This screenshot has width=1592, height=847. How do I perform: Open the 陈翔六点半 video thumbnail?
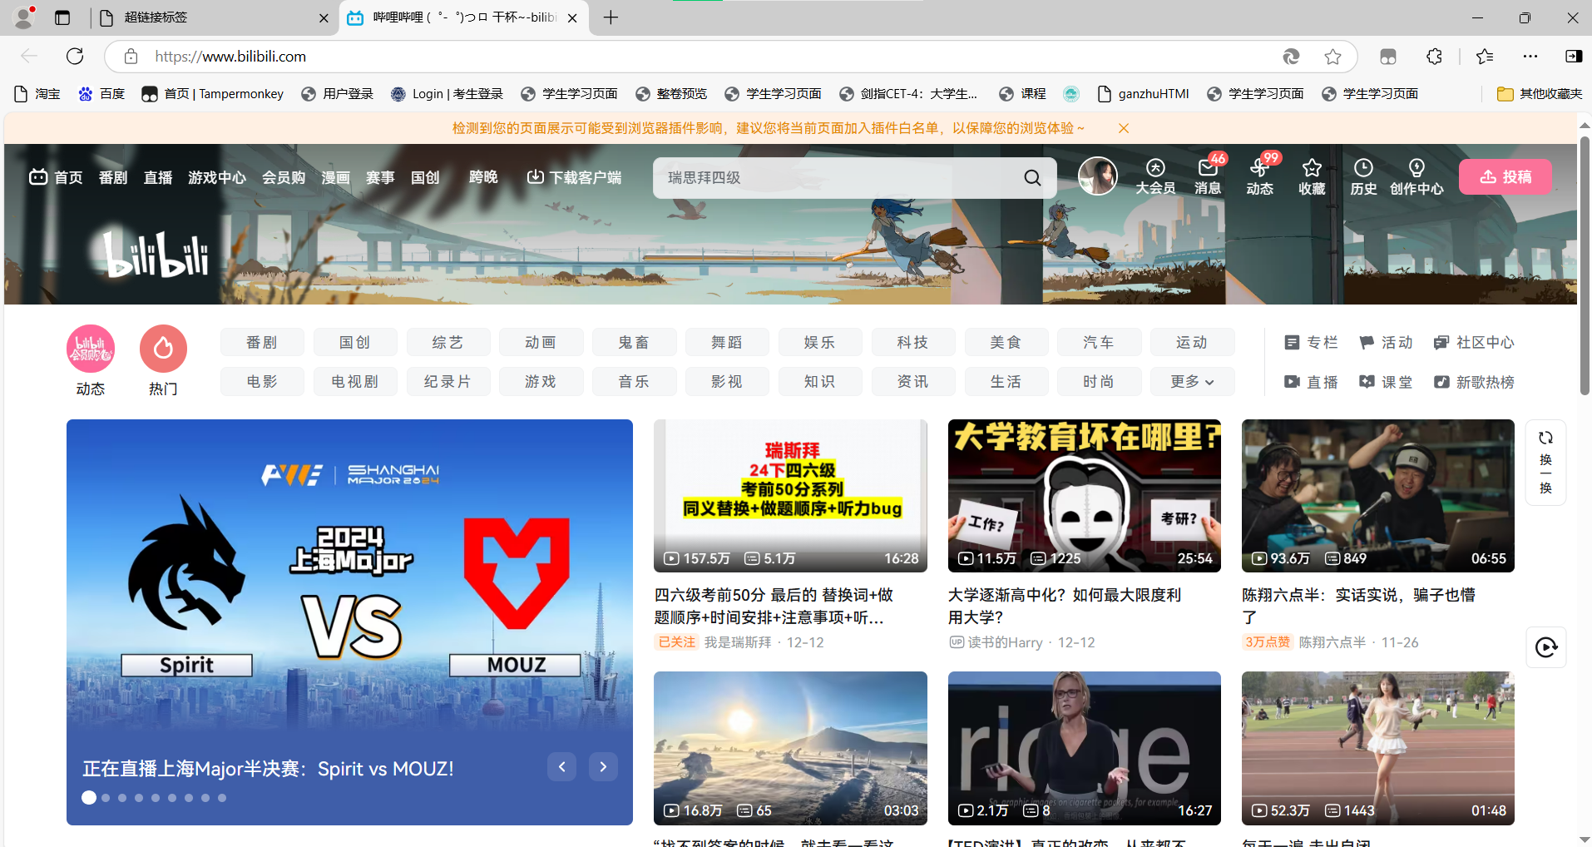click(1378, 496)
